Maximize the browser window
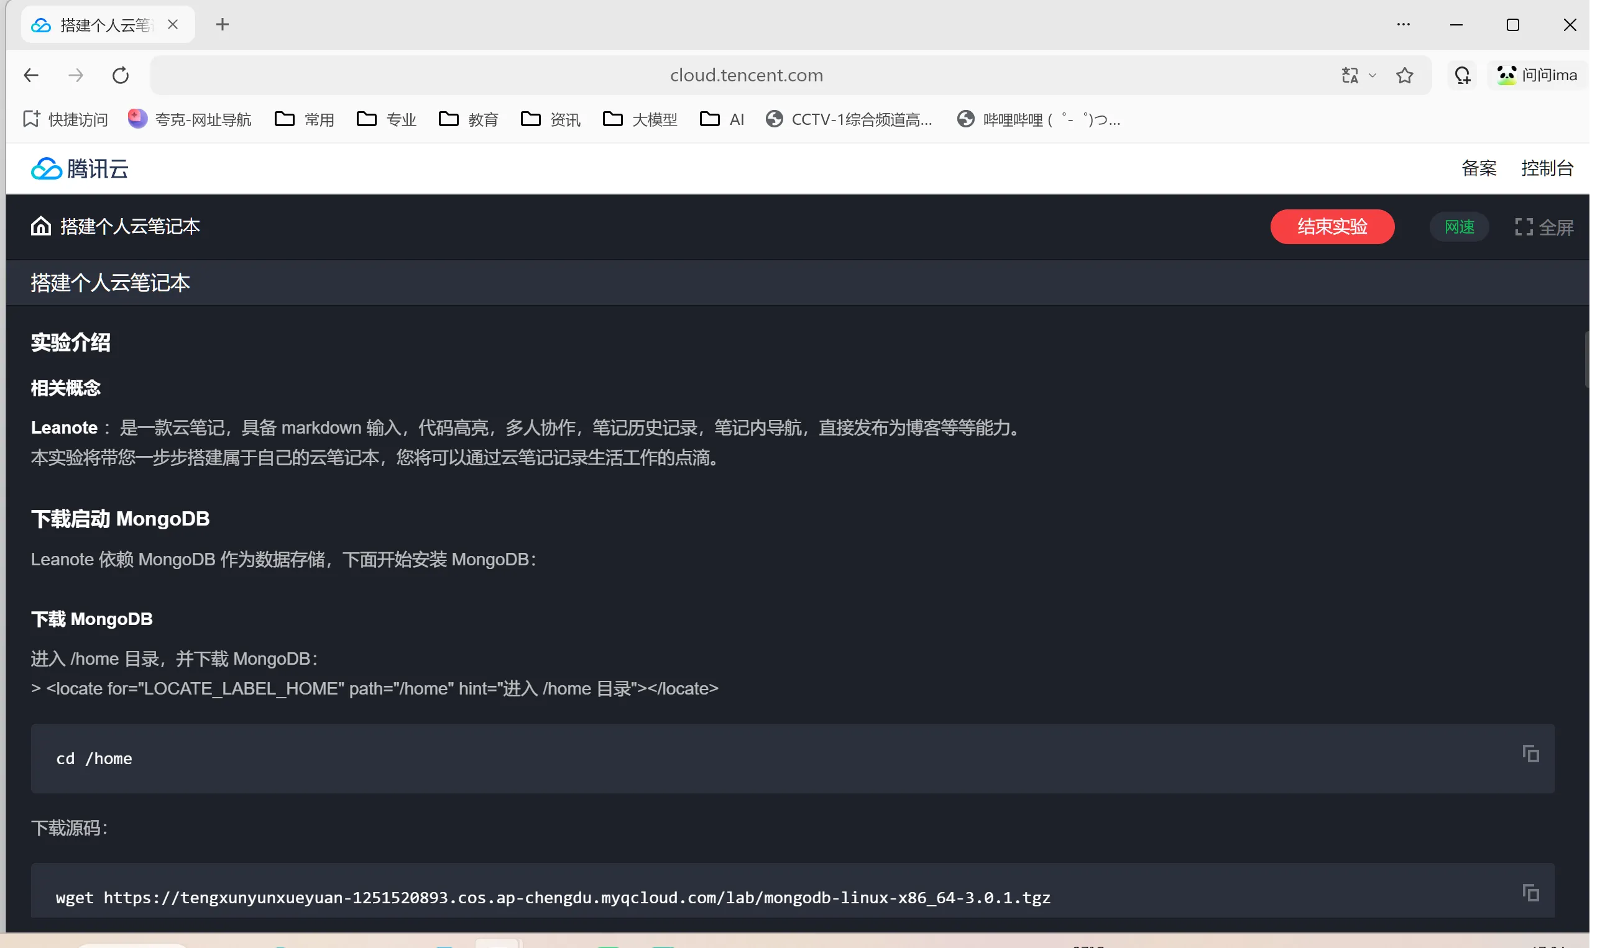 pyautogui.click(x=1512, y=24)
